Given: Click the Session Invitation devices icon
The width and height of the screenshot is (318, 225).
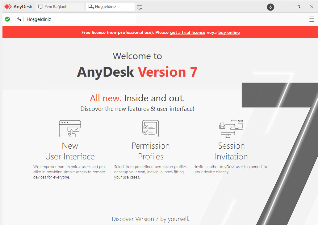Looking at the screenshot, I should 231,128.
